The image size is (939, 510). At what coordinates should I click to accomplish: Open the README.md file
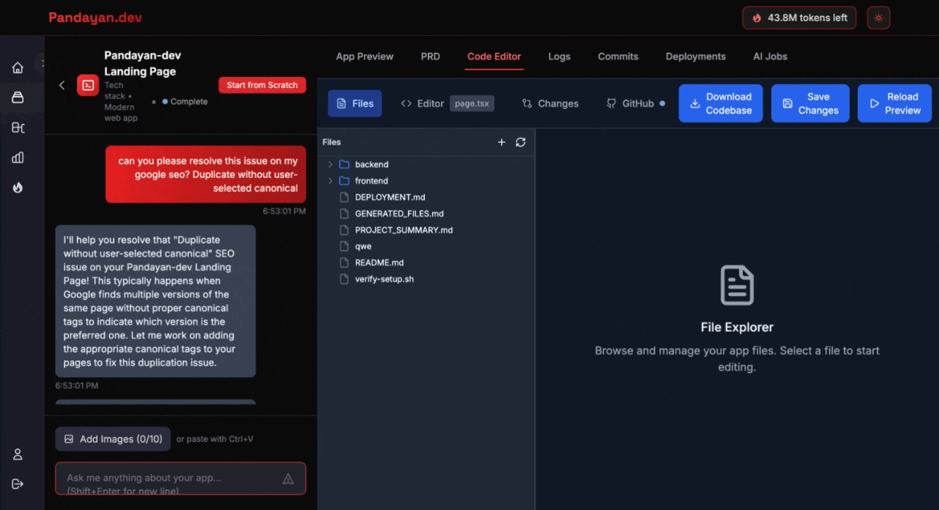[379, 262]
